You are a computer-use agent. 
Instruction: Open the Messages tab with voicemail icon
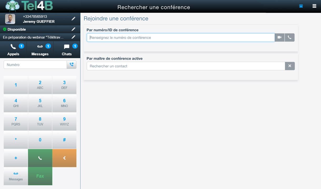40,49
